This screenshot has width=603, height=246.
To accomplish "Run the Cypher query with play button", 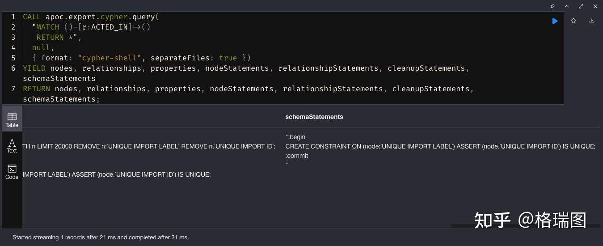I will 555,21.
